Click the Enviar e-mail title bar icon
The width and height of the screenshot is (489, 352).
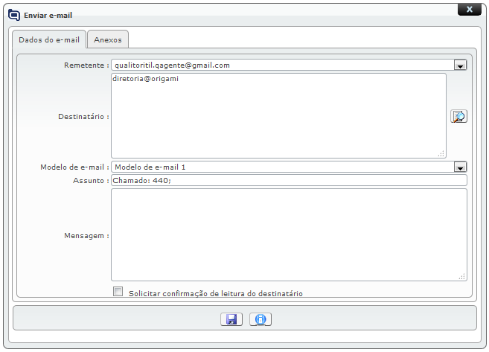tap(14, 14)
